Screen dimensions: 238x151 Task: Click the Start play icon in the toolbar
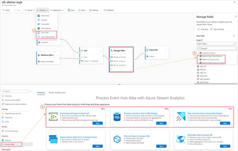click(79, 10)
